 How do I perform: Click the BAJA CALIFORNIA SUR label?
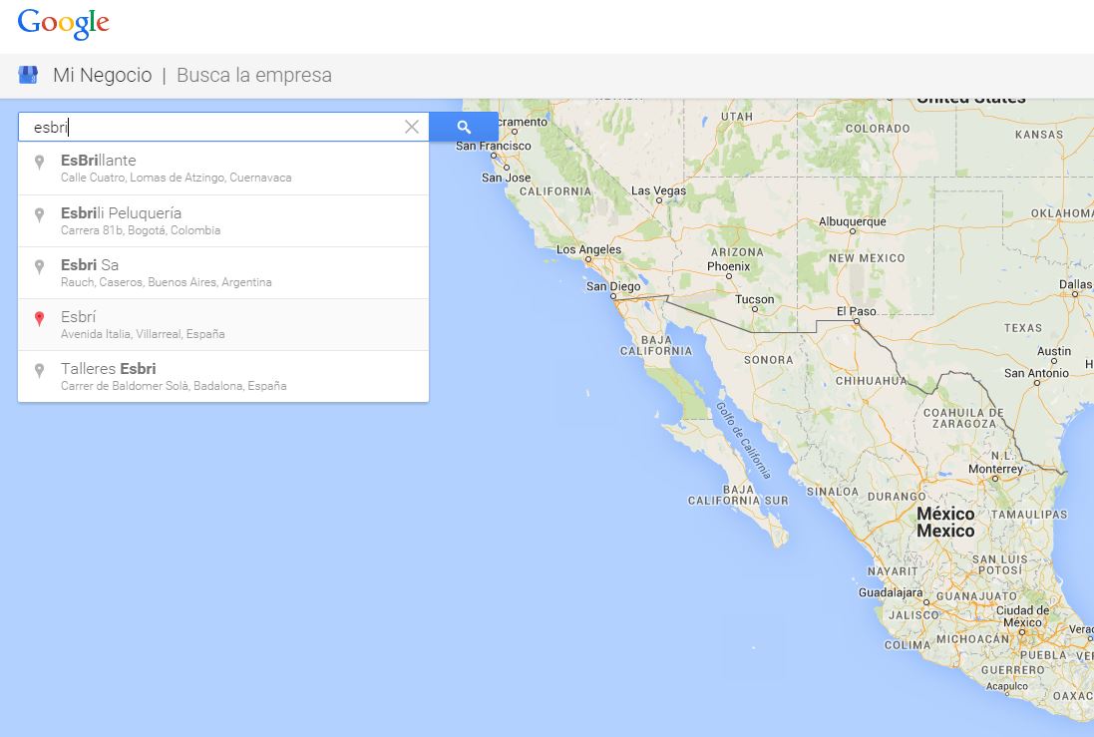tap(738, 495)
